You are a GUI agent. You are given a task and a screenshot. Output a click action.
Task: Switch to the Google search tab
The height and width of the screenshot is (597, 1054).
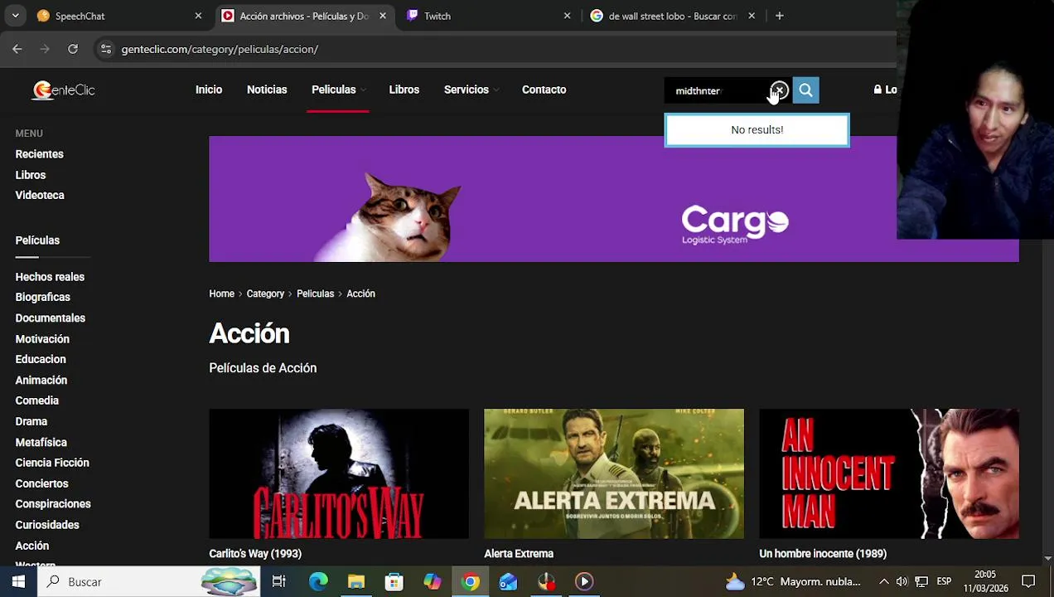tap(672, 16)
